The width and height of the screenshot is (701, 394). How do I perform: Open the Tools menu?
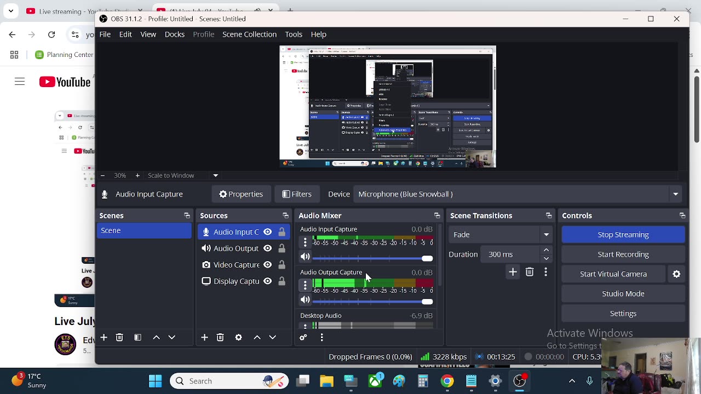[x=294, y=34]
